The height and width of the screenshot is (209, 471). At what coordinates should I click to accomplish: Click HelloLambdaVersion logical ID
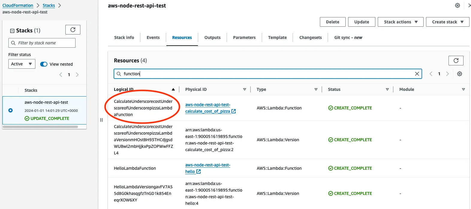tap(143, 193)
